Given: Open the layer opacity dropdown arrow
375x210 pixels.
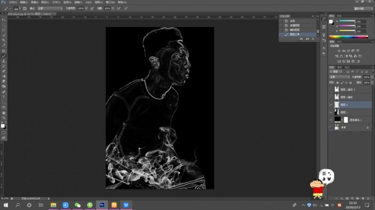Looking at the screenshot, I should 372,77.
